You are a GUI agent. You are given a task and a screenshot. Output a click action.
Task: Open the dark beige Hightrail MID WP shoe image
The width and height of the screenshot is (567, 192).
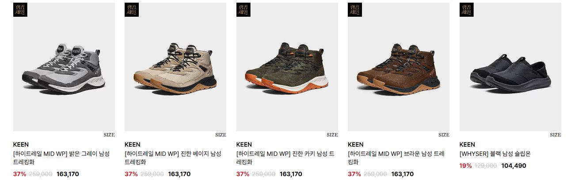click(175, 67)
